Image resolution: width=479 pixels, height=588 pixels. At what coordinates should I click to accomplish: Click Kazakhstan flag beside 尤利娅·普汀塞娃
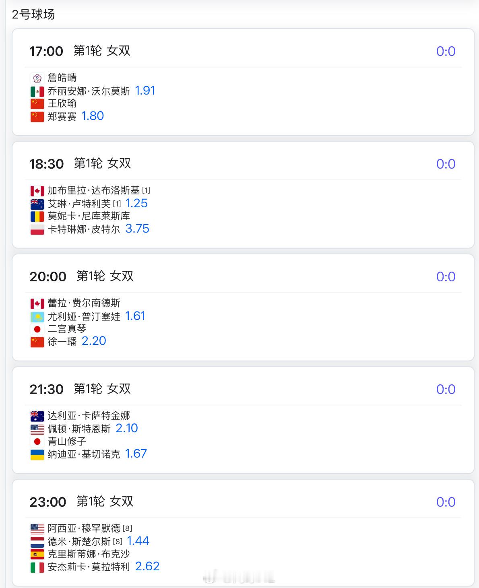tap(37, 317)
